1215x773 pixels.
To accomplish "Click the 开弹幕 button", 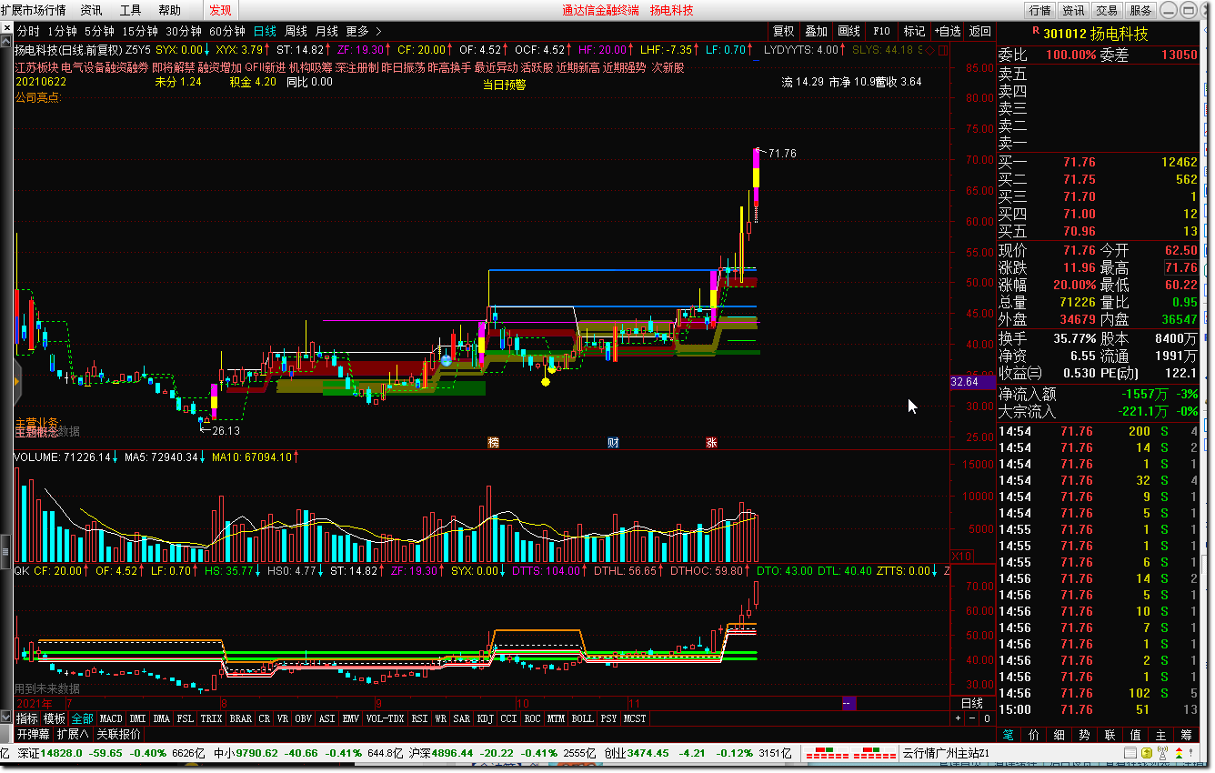I will (x=34, y=734).
